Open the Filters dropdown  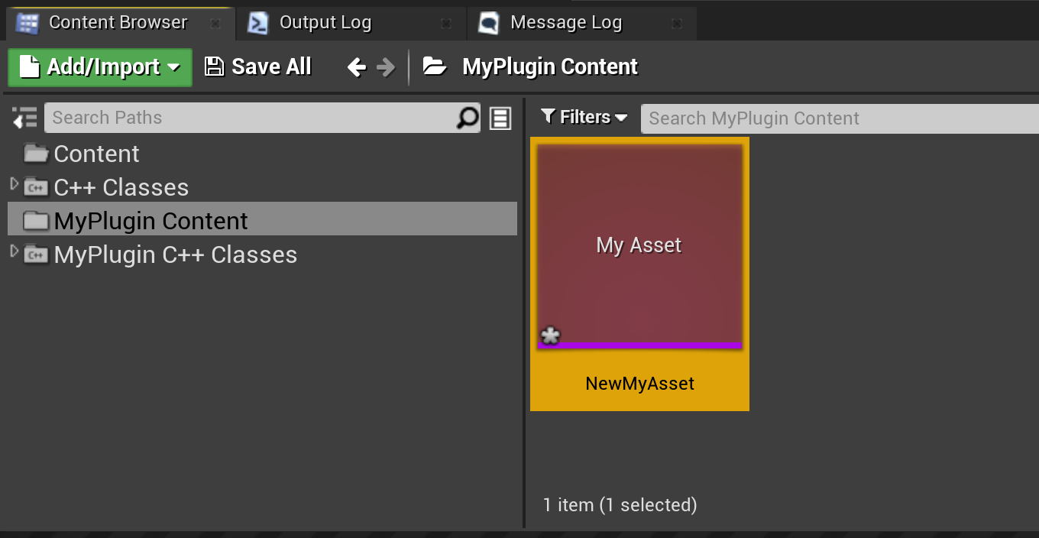tap(584, 117)
